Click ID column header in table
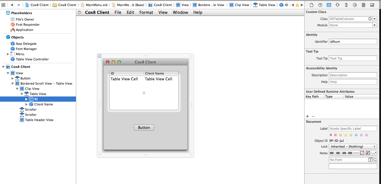The height and width of the screenshot is (184, 381). pyautogui.click(x=127, y=73)
